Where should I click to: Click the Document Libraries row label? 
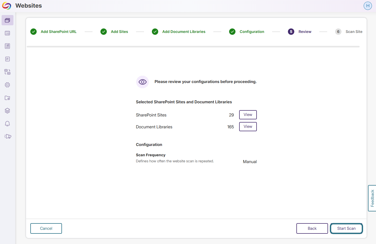[x=154, y=127]
